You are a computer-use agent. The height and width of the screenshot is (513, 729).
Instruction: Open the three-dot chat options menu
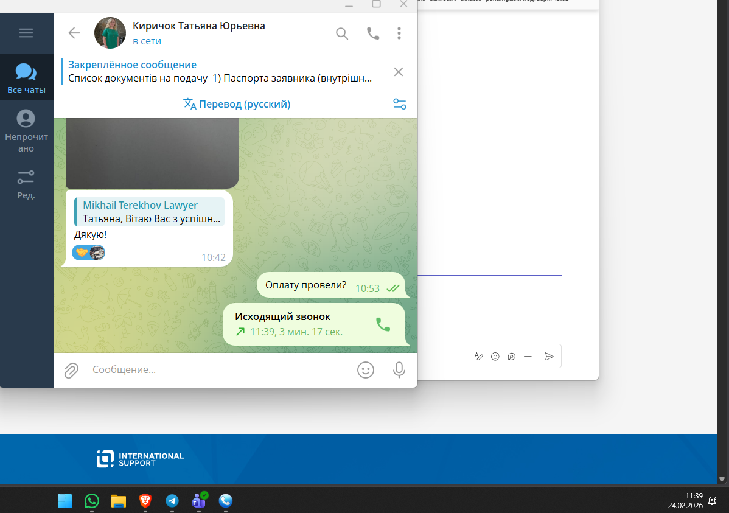(399, 33)
